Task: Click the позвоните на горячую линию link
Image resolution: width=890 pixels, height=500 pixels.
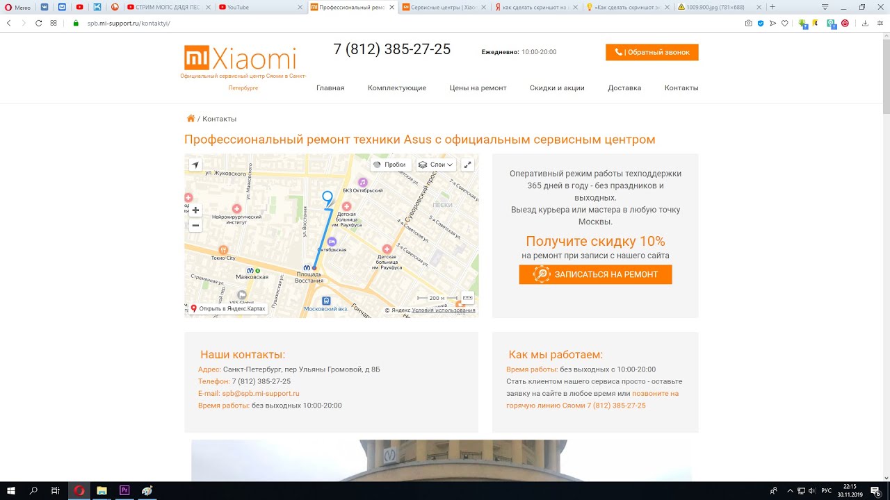Action: [592, 399]
